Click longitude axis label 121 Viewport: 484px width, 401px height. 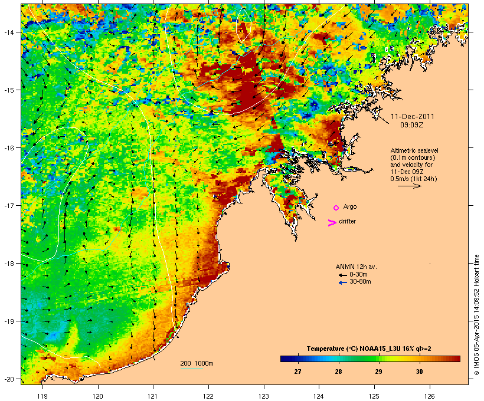[153, 396]
